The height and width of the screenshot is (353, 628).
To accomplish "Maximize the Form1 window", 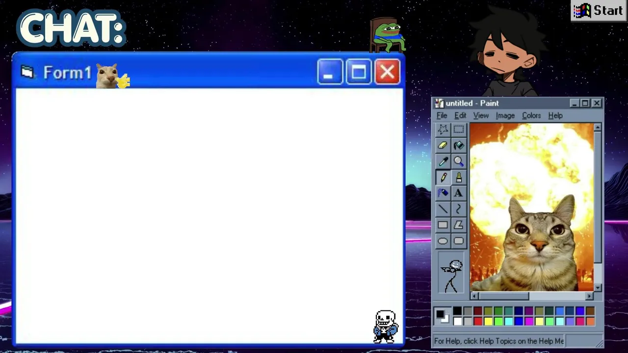I will [x=359, y=73].
